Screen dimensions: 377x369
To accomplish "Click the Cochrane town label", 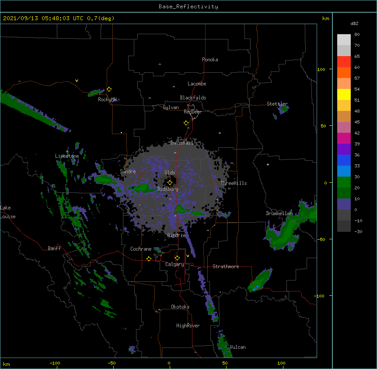I will click(x=141, y=249).
